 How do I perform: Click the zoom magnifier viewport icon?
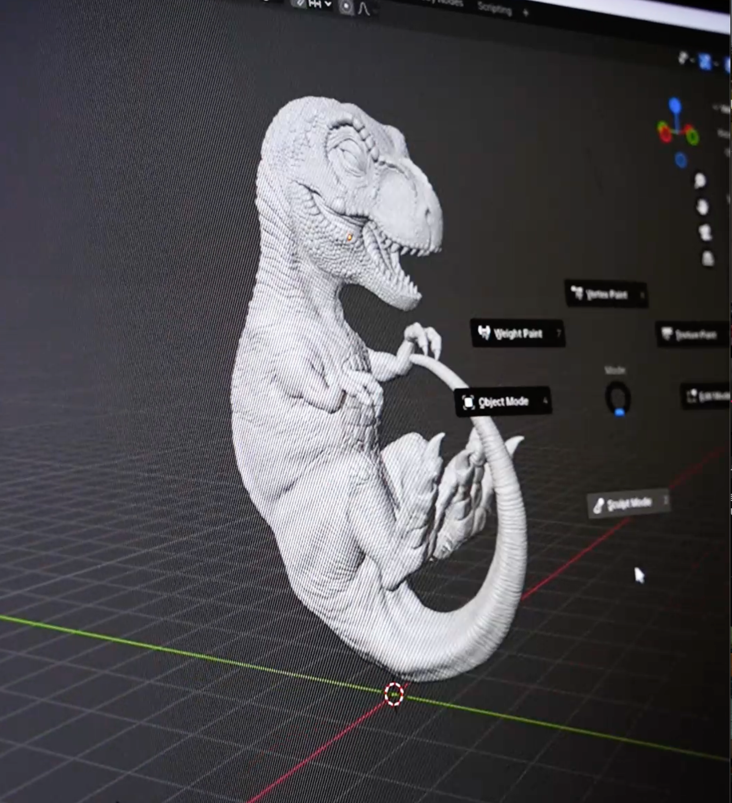[x=700, y=180]
